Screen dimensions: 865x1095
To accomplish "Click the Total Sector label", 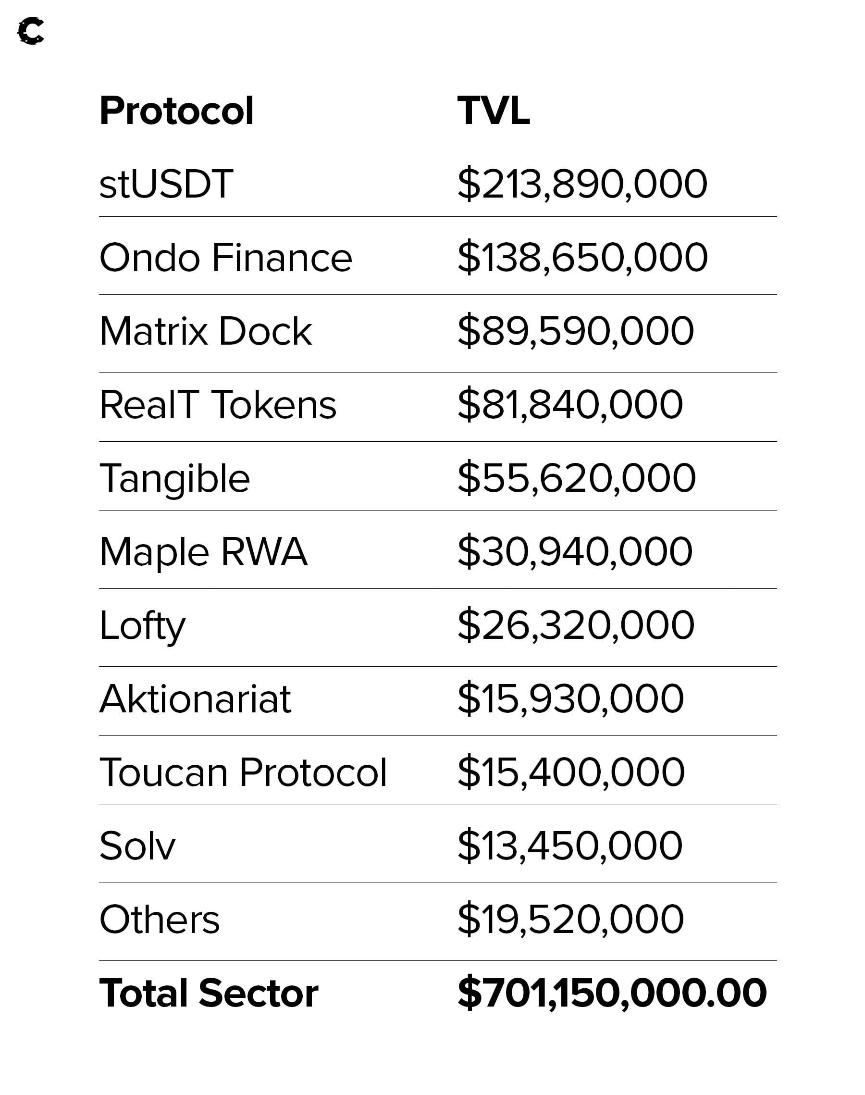I will click(x=209, y=993).
